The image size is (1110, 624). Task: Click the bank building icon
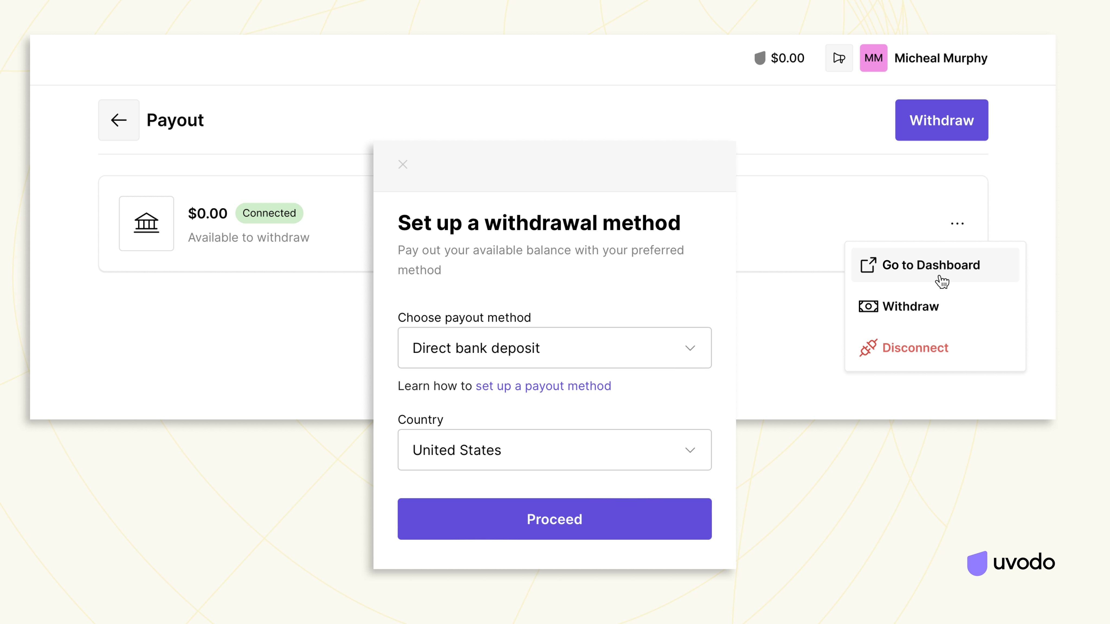[147, 223]
